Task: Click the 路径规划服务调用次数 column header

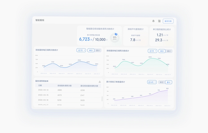Action: pyautogui.click(x=89, y=86)
